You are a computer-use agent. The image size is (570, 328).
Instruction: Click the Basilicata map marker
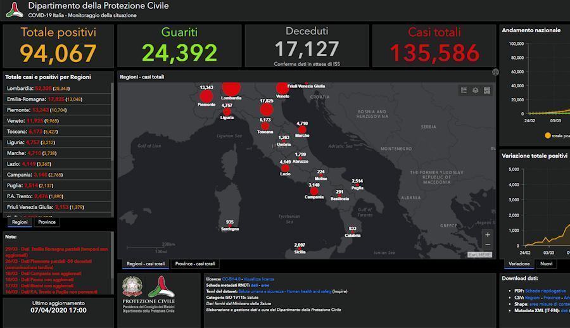pyautogui.click(x=339, y=196)
